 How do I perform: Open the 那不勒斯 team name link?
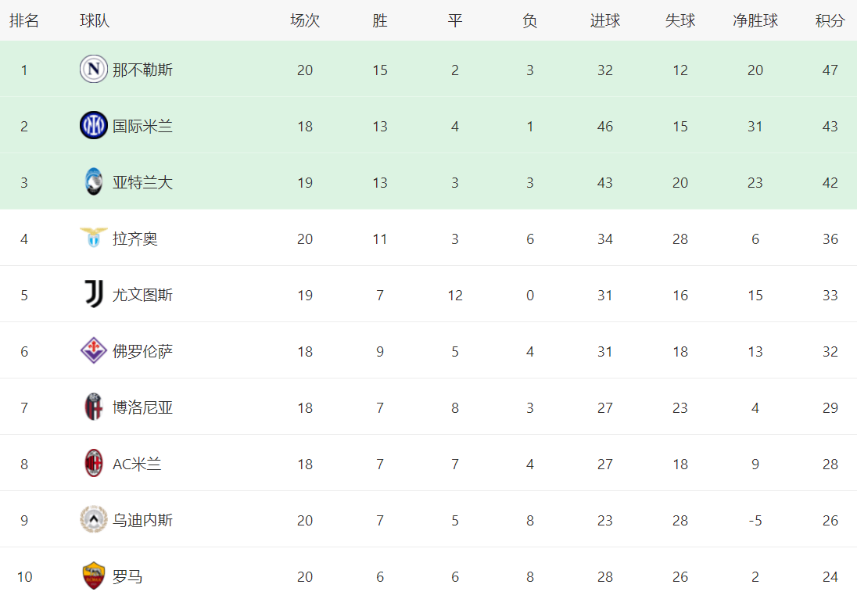point(142,70)
